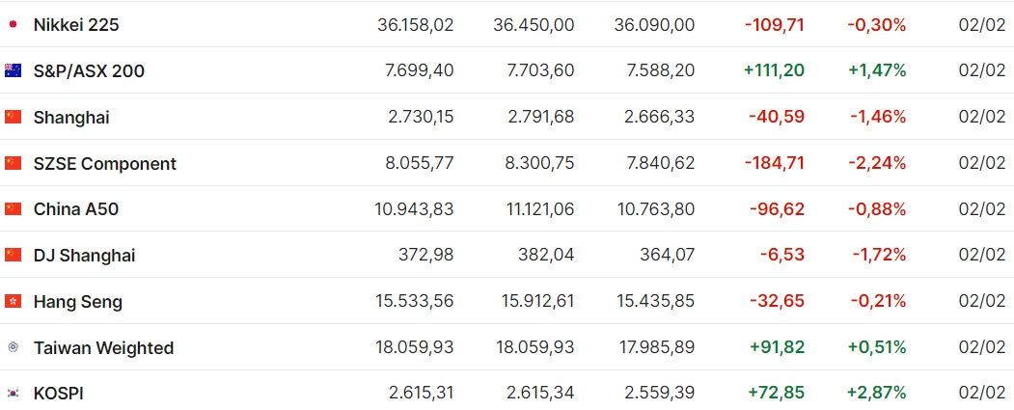Open the Shanghai index link

click(71, 118)
